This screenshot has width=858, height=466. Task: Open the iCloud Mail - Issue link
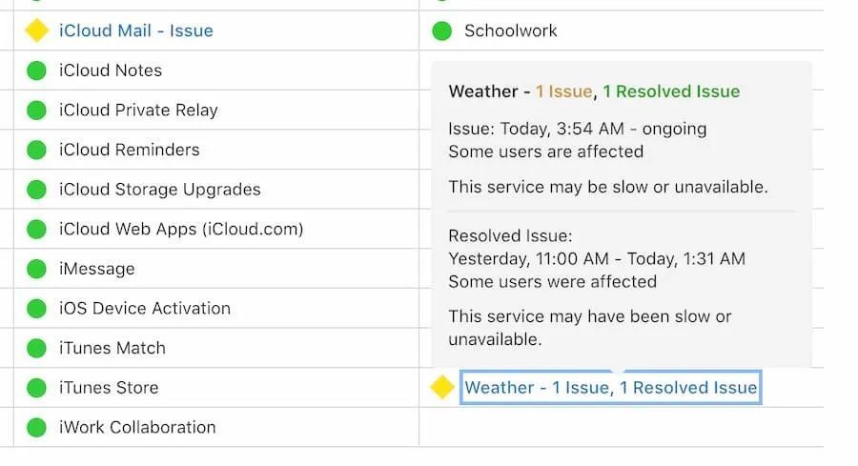[x=135, y=30]
